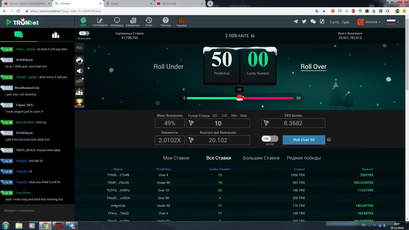Open the RING(Beta) game
409x230 pixels.
(x=117, y=22)
